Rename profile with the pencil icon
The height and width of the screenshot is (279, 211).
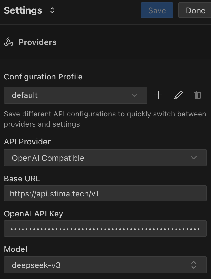pos(178,95)
